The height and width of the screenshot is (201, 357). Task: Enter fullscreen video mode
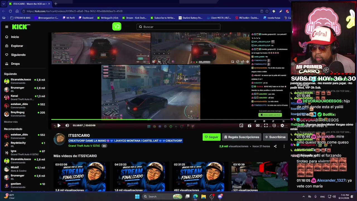(x=266, y=125)
